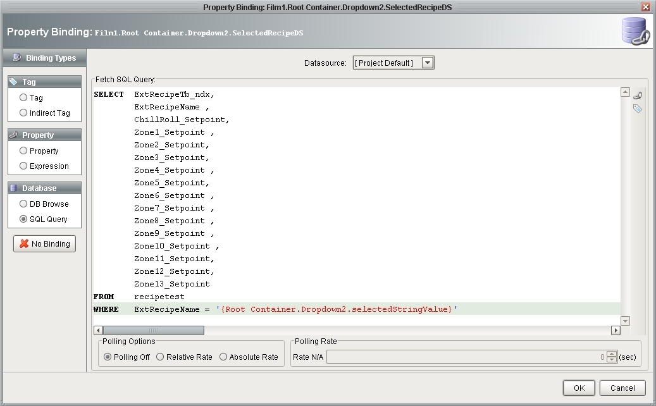Click 'ChillRoll_Setpoint' in the query

coord(180,120)
